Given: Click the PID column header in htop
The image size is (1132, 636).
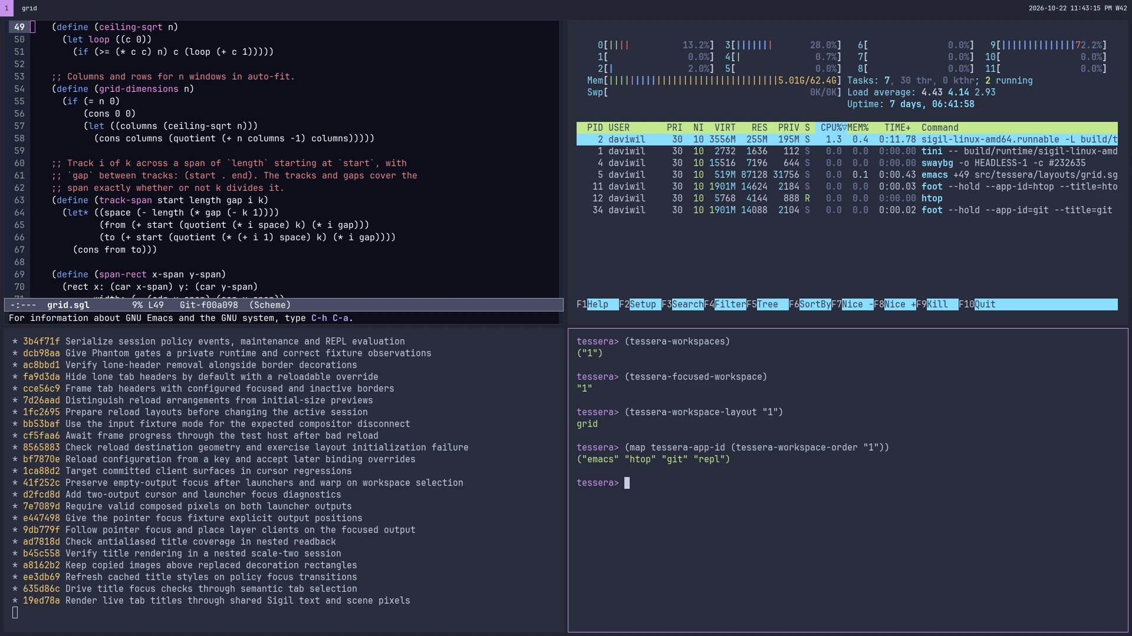Looking at the screenshot, I should 595,128.
